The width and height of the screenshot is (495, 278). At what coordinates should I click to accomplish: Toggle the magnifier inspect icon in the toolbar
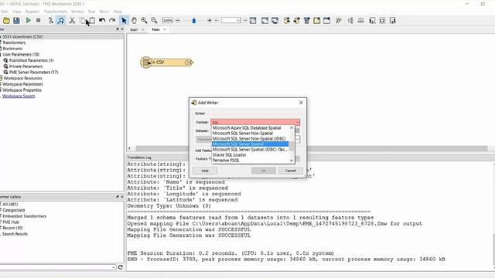click(x=60, y=21)
